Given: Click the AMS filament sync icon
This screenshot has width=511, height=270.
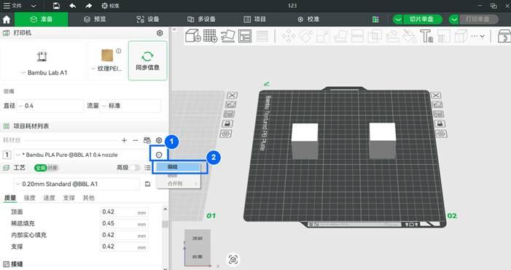Looking at the screenshot, I should coord(147,140).
